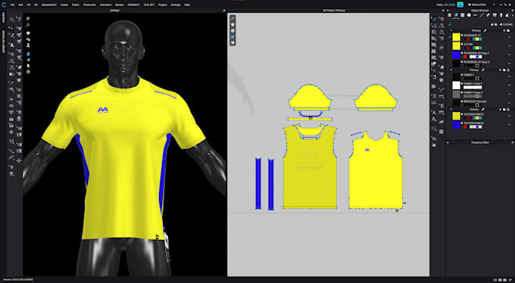This screenshot has width=515, height=283.
Task: Undock the 3D window with its pop-out icon
Action: 224,11
